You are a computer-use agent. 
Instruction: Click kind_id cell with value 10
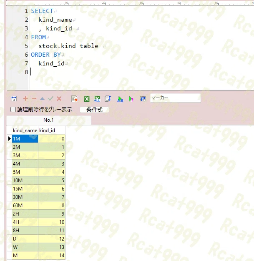[x=52, y=222]
